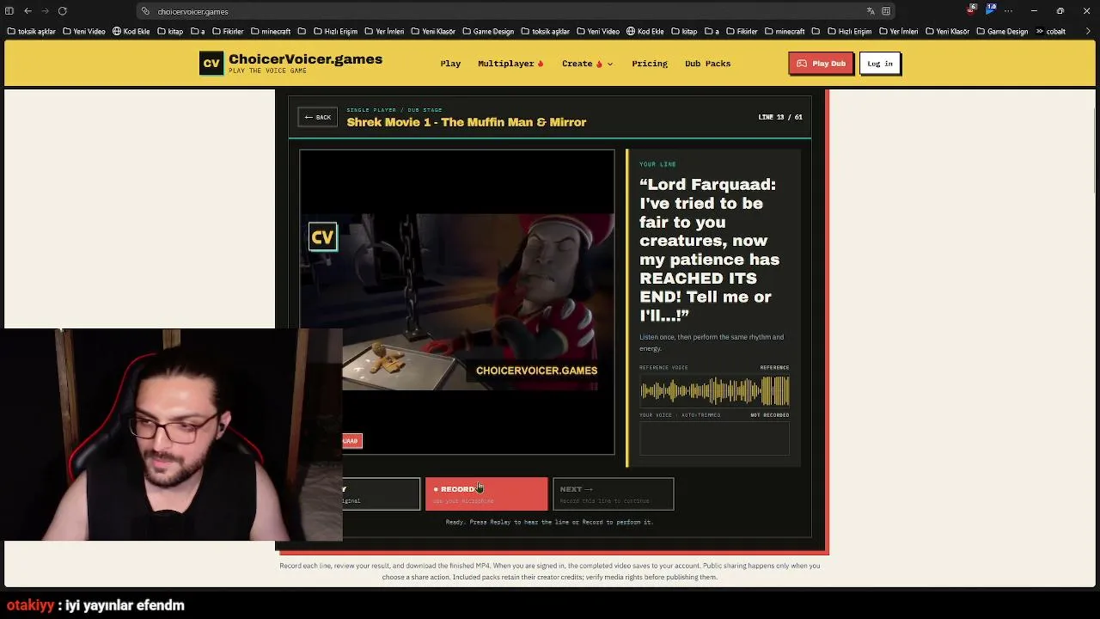
Task: Click the Next button
Action: click(614, 493)
